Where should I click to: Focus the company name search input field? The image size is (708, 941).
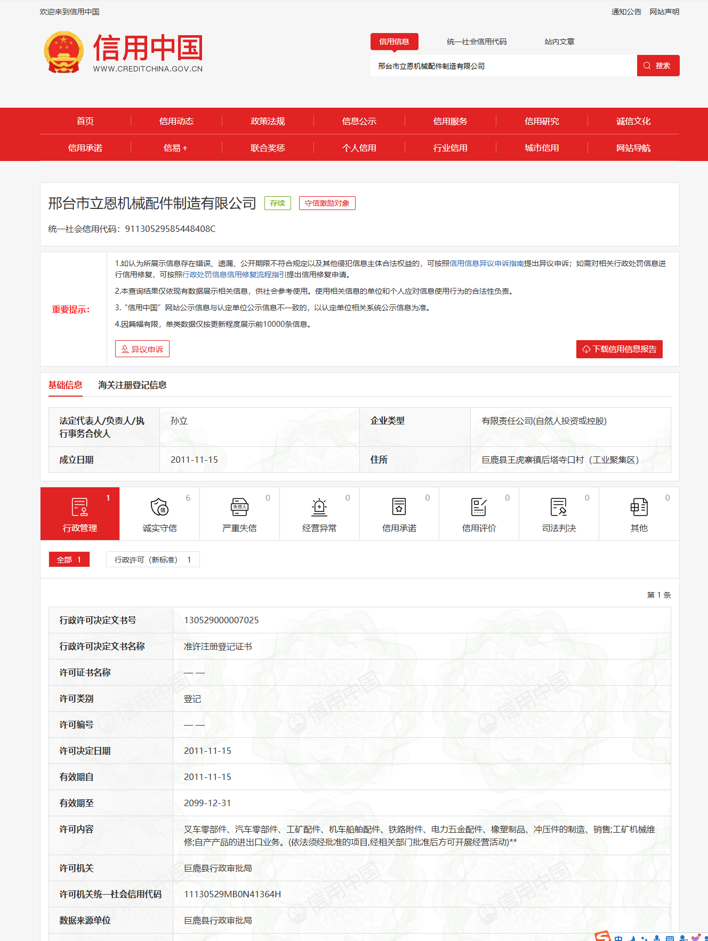[504, 66]
